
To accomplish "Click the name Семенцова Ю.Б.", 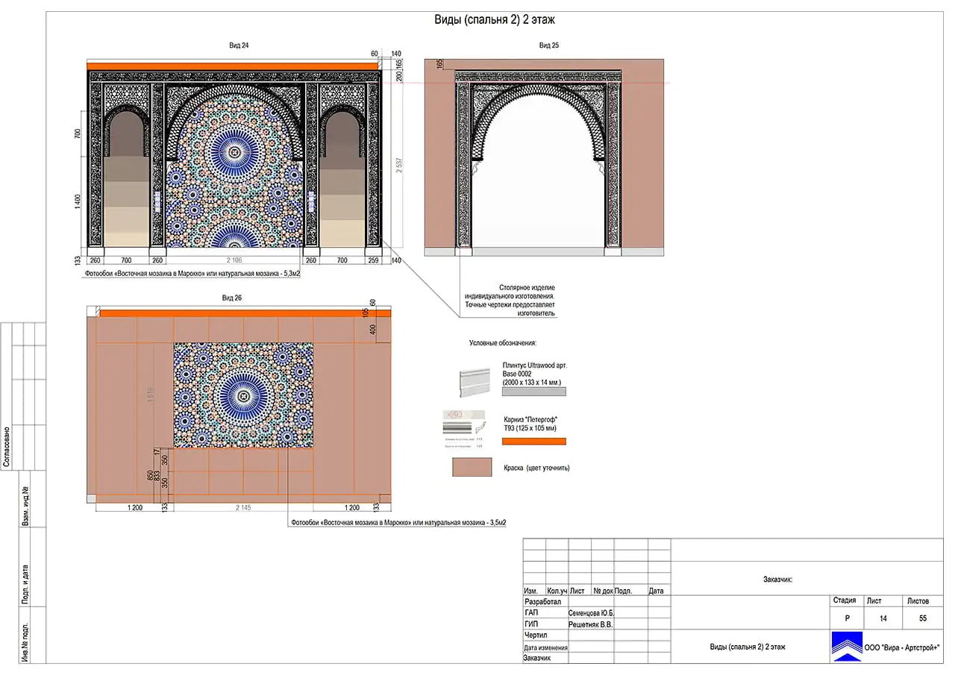I will coord(591,613).
